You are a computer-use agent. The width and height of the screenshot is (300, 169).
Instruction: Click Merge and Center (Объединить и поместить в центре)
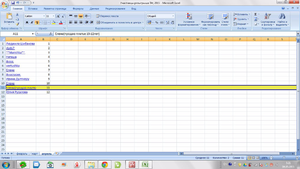click(x=119, y=23)
